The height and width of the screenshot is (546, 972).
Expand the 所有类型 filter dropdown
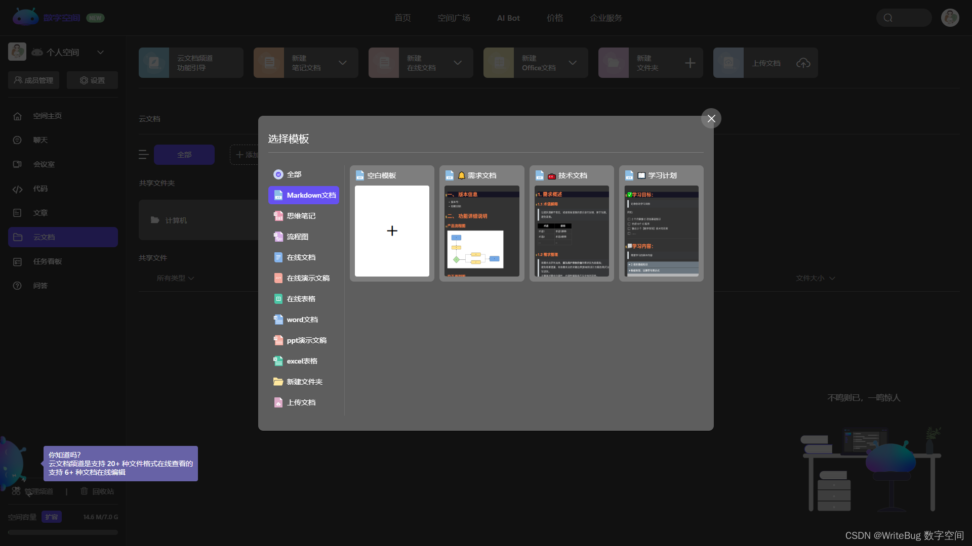176,278
